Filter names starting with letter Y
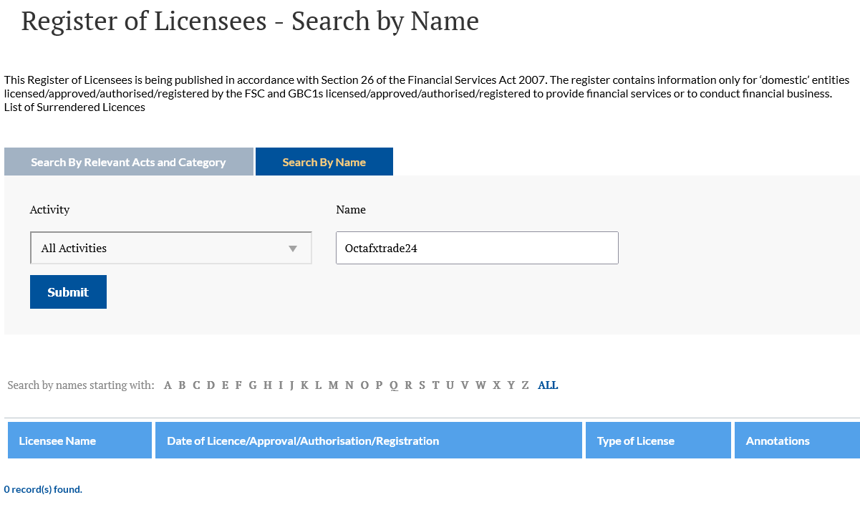The image size is (860, 505). 511,385
